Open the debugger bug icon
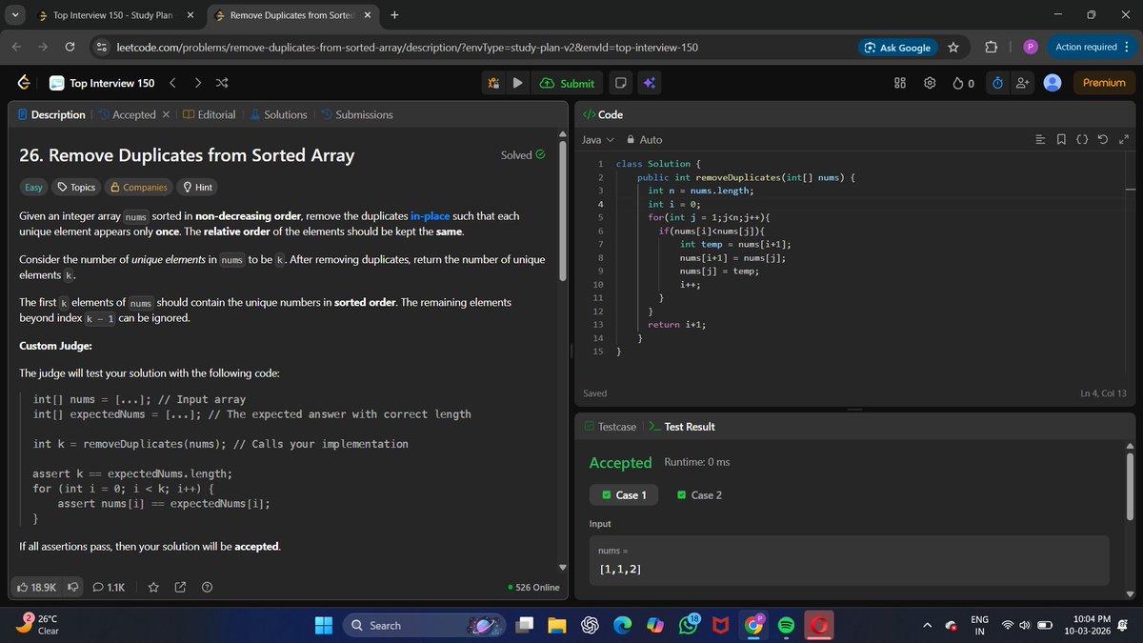Image resolution: width=1143 pixels, height=643 pixels. point(493,83)
